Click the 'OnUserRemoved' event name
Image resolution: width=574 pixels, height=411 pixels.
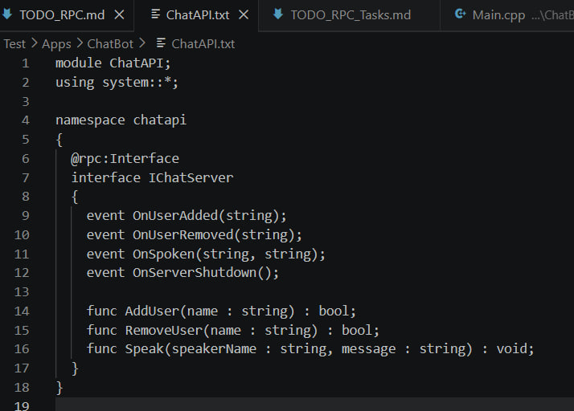point(183,234)
